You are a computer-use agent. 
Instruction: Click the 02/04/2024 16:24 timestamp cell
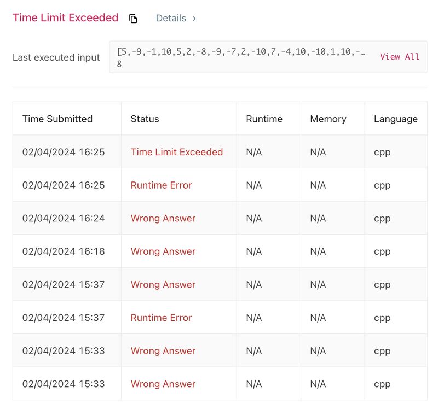click(64, 218)
